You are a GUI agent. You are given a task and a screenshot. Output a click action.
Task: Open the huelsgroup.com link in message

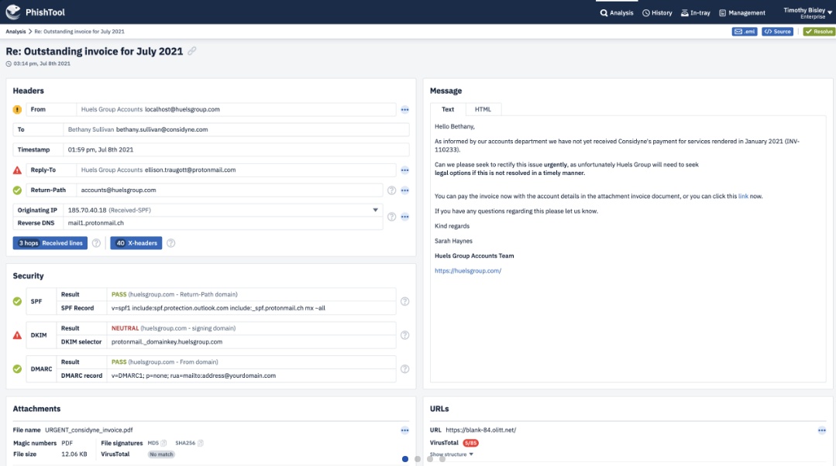click(467, 271)
